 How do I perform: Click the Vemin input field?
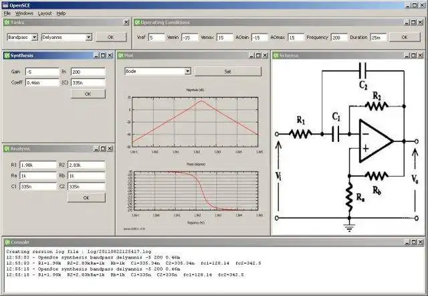tap(190, 38)
